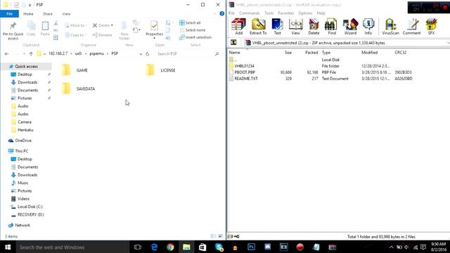Screen dimensions: 450x253
Task: Select the LICENSE folder
Action: tap(161, 70)
